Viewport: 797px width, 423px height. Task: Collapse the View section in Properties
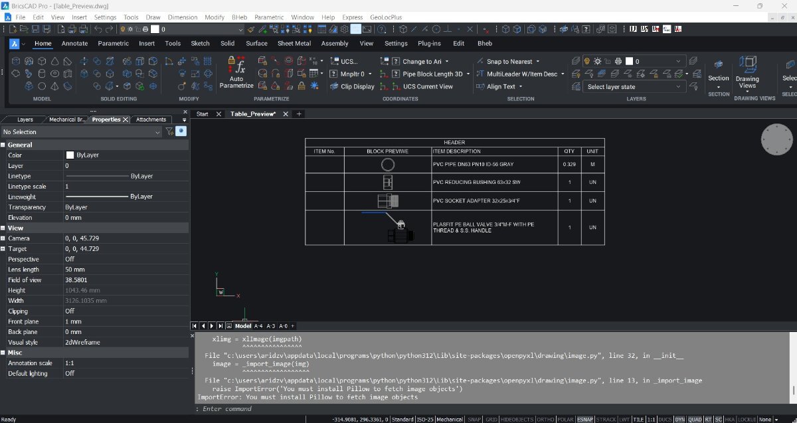click(3, 228)
